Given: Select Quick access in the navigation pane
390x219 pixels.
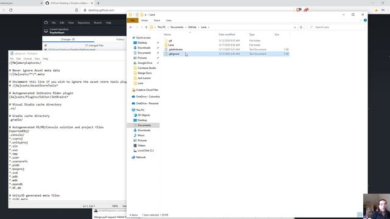Looking at the screenshot, I should pyautogui.click(x=143, y=38).
